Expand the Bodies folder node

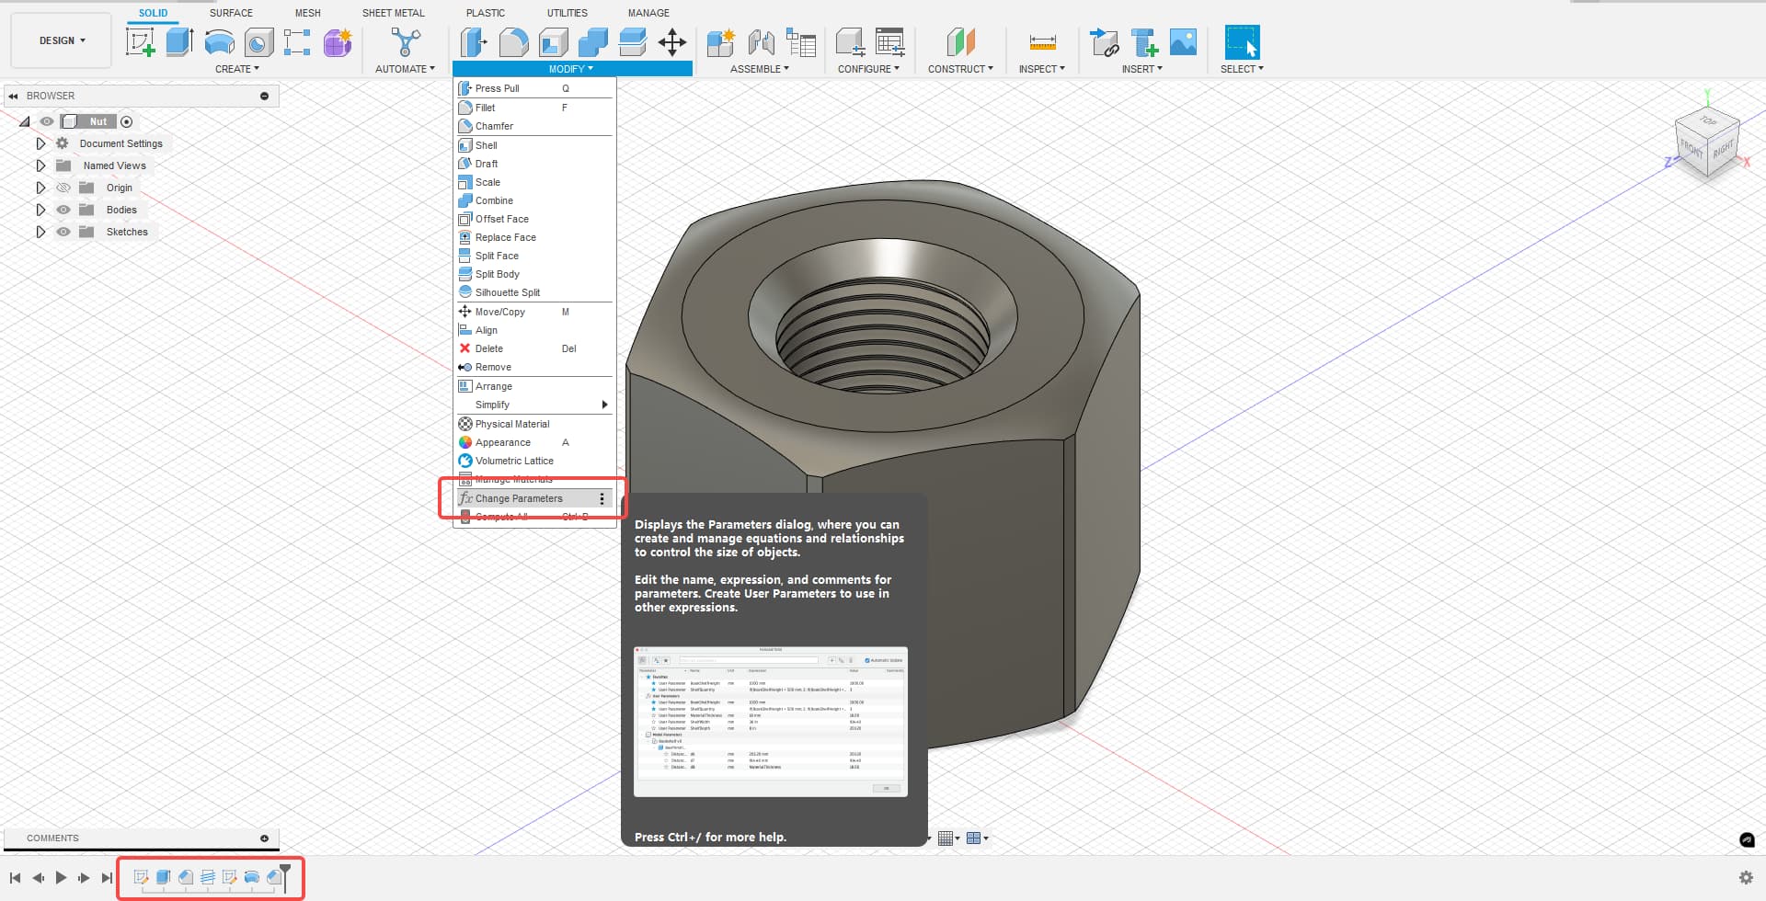[x=40, y=210]
